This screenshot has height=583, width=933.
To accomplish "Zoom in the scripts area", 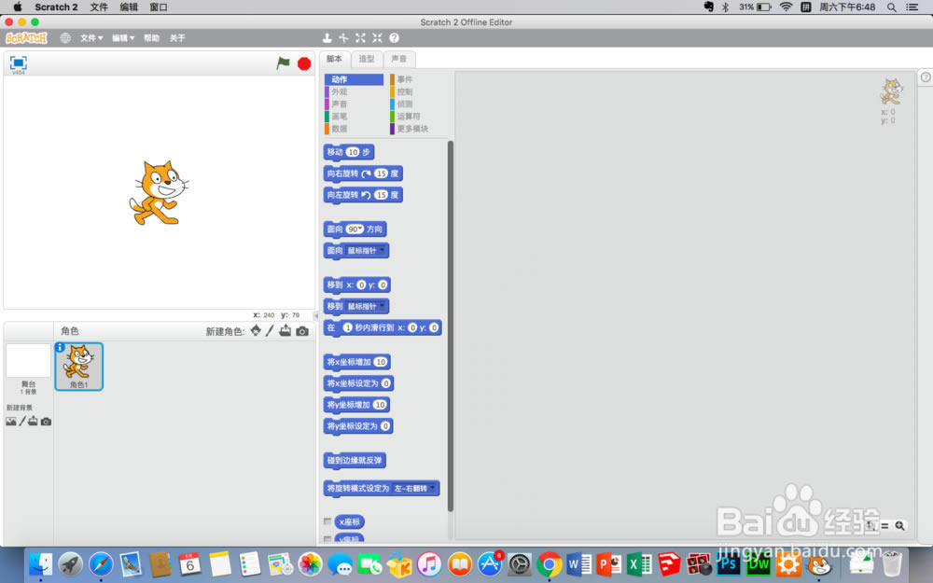I will click(x=899, y=526).
